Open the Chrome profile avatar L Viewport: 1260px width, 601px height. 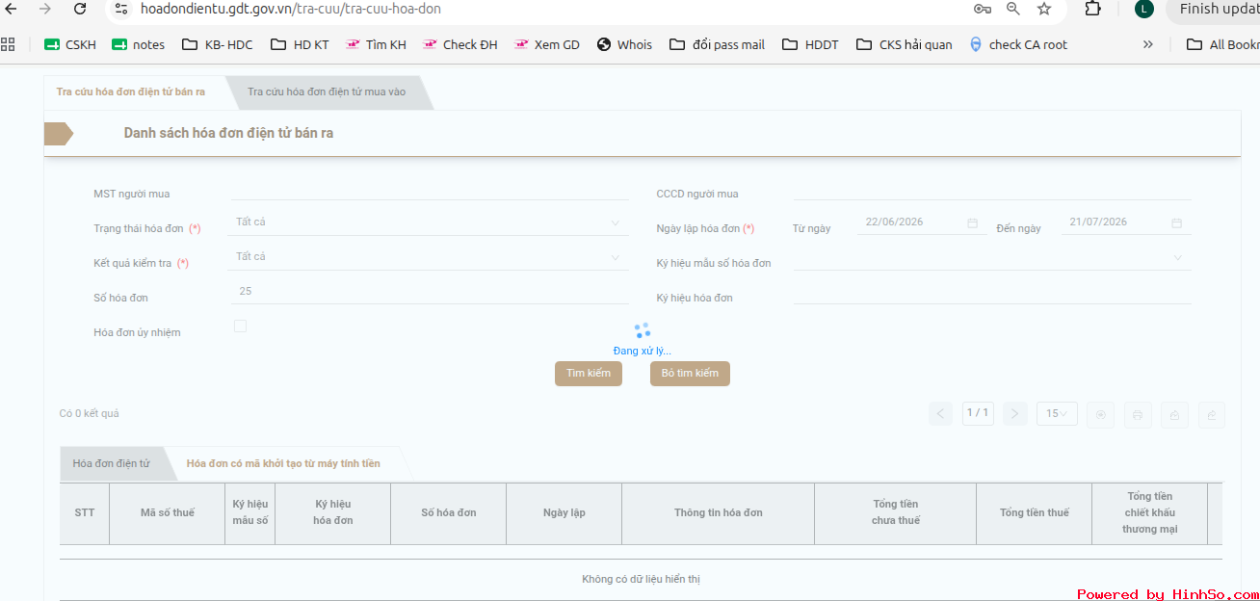coord(1143,9)
